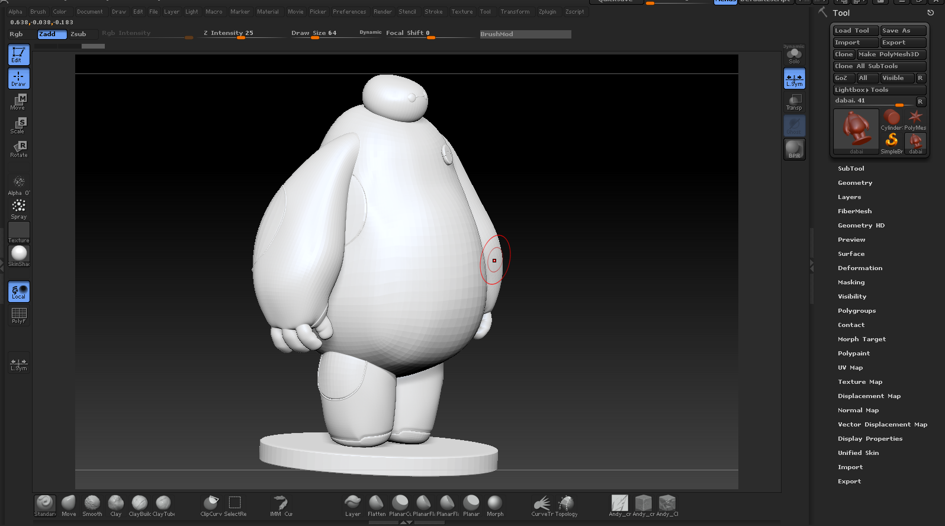Select the PlanarCut brush
Screen dimensions: 945x526
(400, 506)
